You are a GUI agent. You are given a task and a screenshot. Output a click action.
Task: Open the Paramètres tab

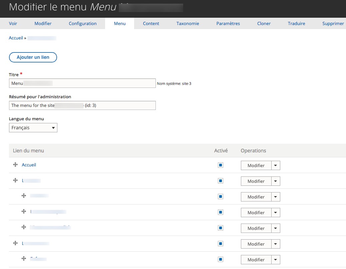(228, 23)
